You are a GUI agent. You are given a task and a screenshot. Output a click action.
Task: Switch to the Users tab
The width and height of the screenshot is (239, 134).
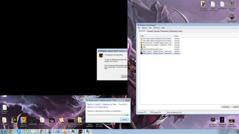[180, 31]
